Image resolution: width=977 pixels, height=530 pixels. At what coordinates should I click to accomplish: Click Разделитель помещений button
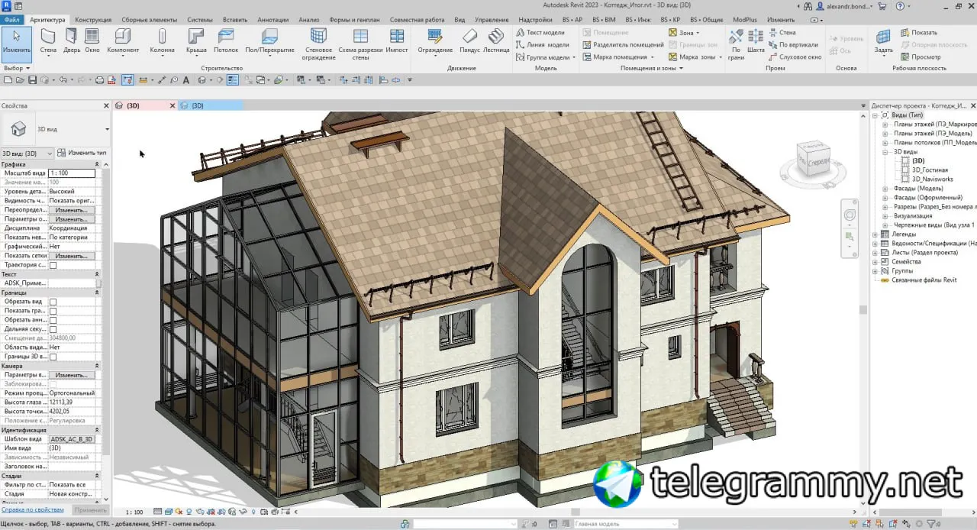624,44
